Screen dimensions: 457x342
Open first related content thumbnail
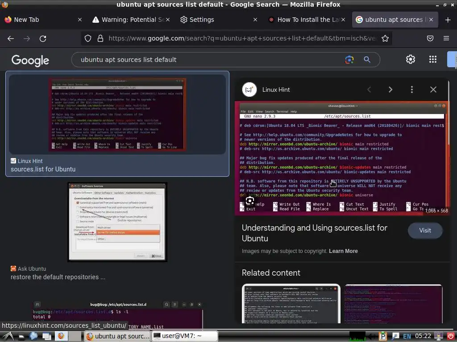tap(291, 304)
